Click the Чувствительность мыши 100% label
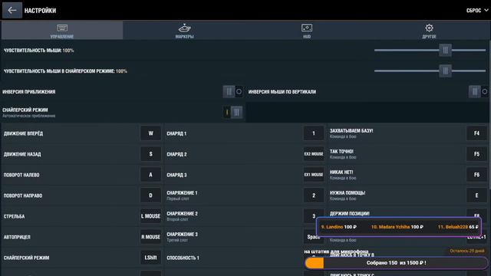Screen dimensions: 491x276 point(38,51)
